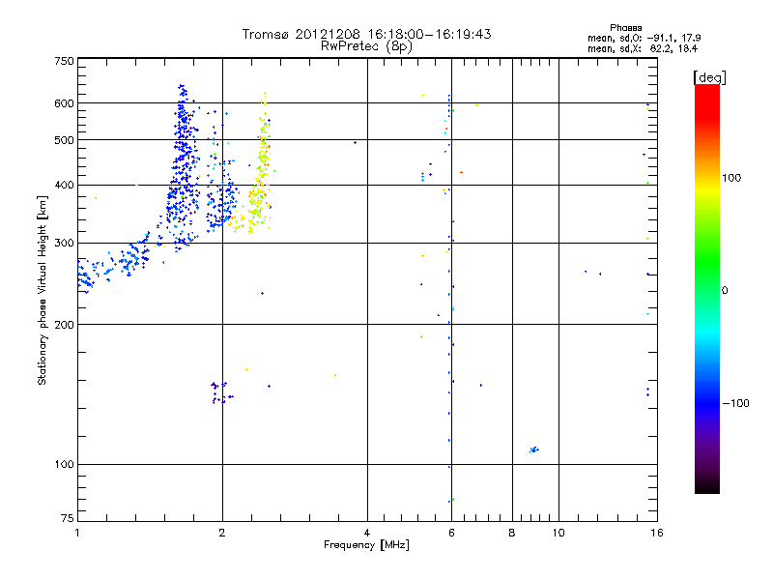Click the Phases heading above the statistics
Viewport: 773px width, 580px height.
pos(627,27)
